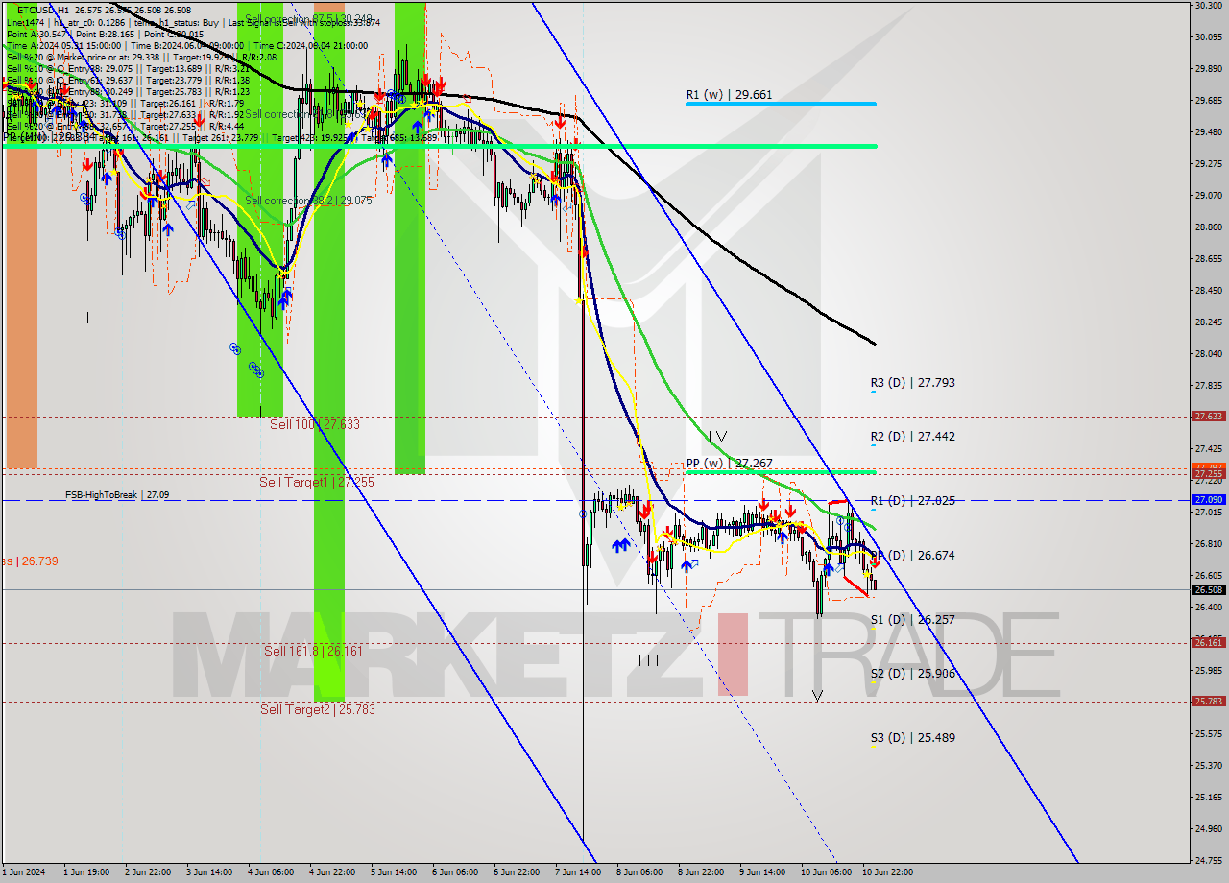
Task: Click the 4 Jun 06:00 time axis label
Action: pos(270,872)
